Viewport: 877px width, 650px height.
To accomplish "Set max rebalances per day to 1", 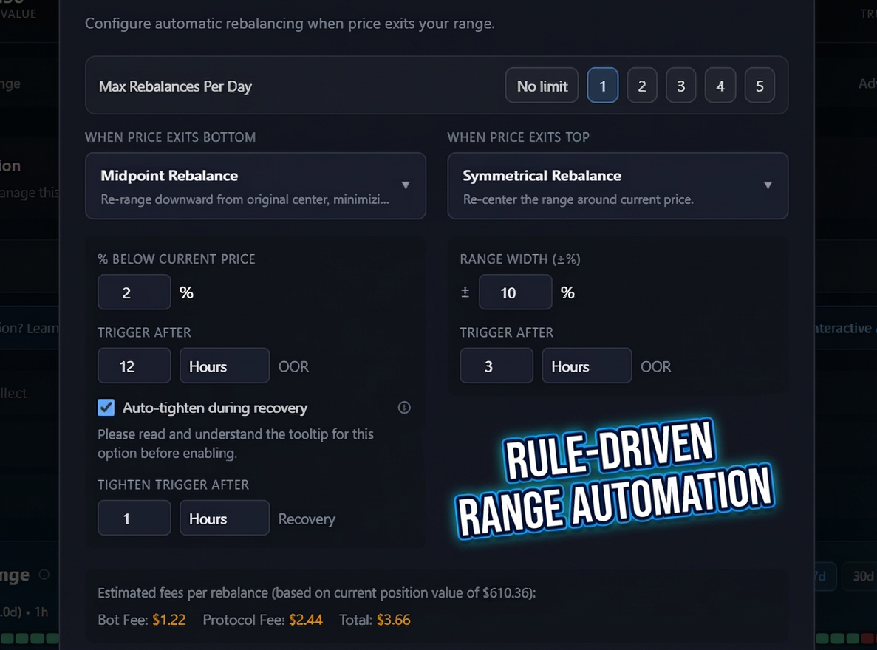I will (602, 86).
